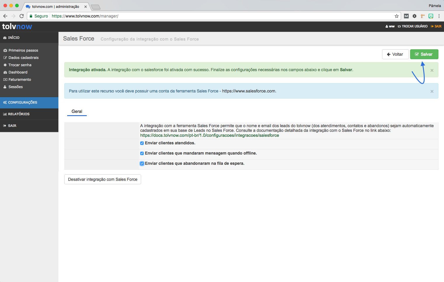Click the bookmark star icon
444x282 pixels.
click(396, 16)
